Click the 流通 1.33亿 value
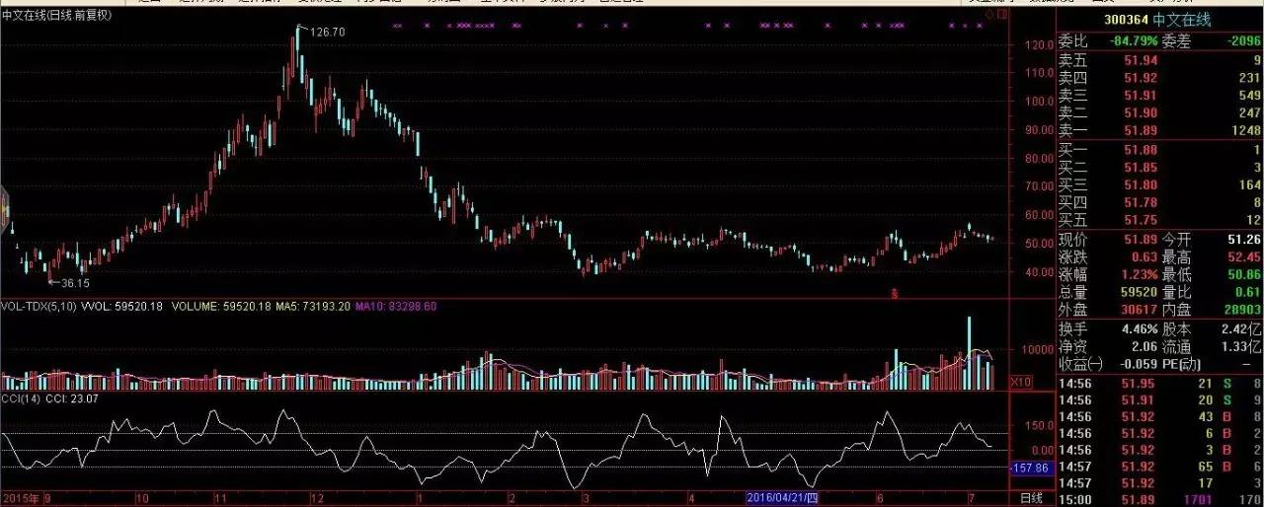1264x507 pixels. tap(1243, 347)
